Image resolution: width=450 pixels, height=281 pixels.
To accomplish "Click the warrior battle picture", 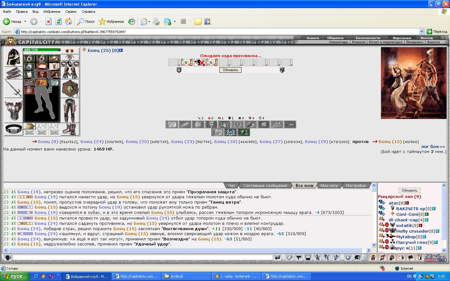I will click(413, 83).
